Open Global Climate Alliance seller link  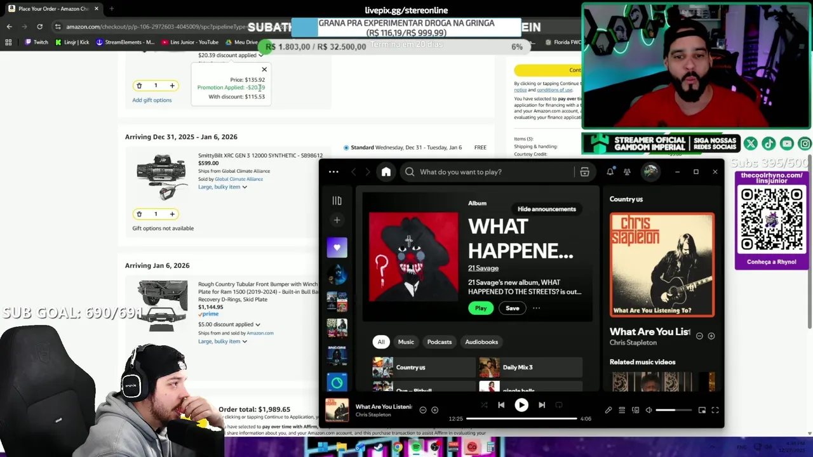tap(239, 179)
